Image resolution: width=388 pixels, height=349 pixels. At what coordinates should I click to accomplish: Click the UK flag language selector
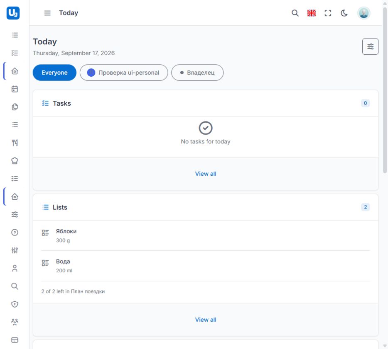(311, 13)
